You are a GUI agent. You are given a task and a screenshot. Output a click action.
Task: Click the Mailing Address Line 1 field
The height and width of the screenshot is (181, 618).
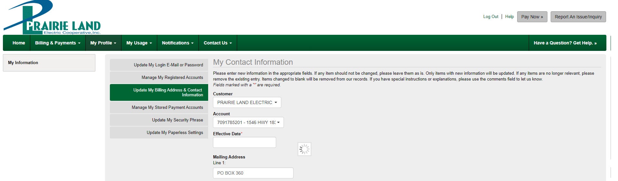[x=253, y=173]
